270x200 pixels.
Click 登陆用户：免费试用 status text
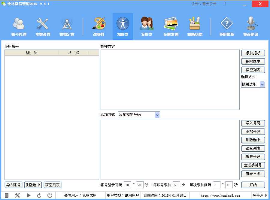pos(80,195)
